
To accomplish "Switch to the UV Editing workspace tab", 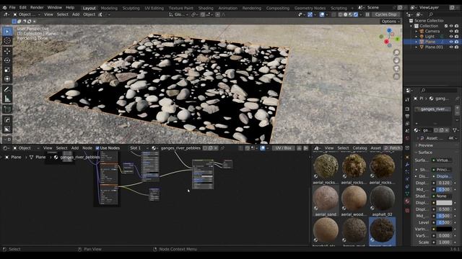I will coord(154,8).
